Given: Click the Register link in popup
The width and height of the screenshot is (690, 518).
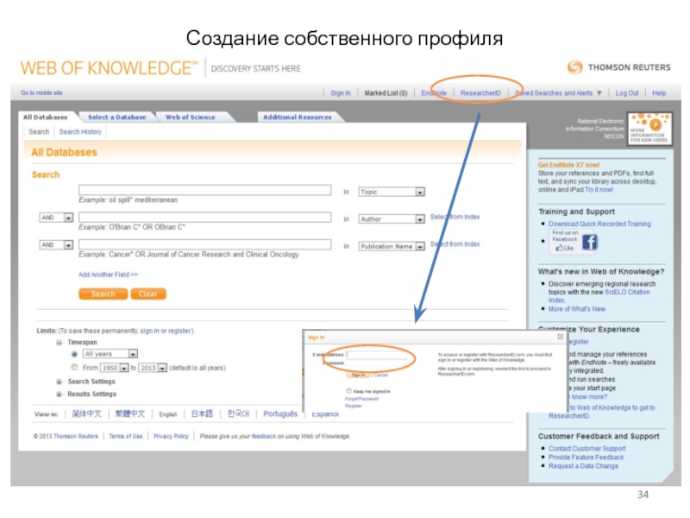Looking at the screenshot, I should tap(353, 406).
